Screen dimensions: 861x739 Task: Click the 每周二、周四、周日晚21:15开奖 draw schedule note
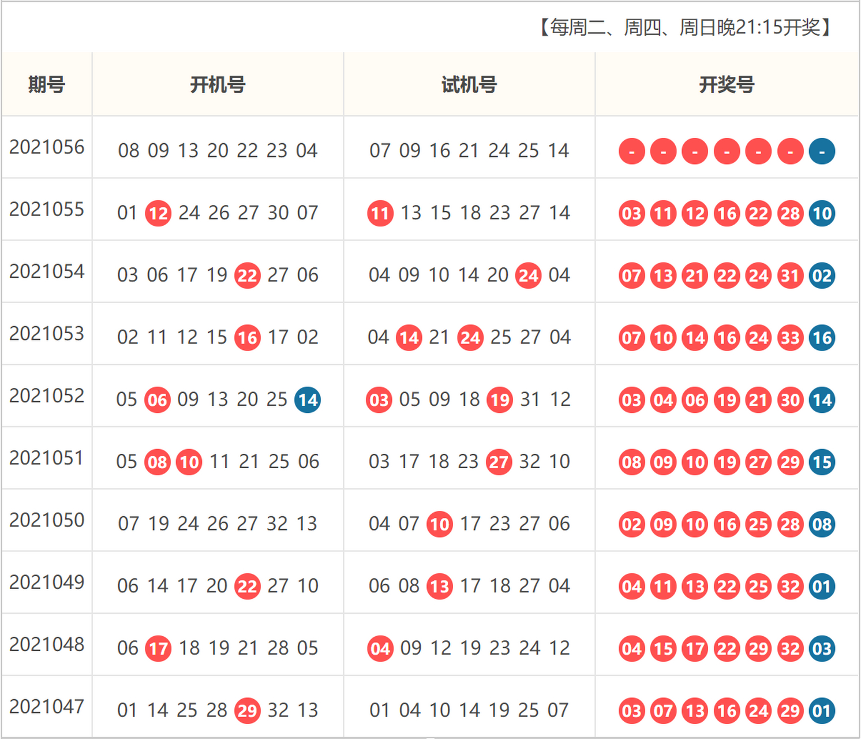[x=685, y=27]
